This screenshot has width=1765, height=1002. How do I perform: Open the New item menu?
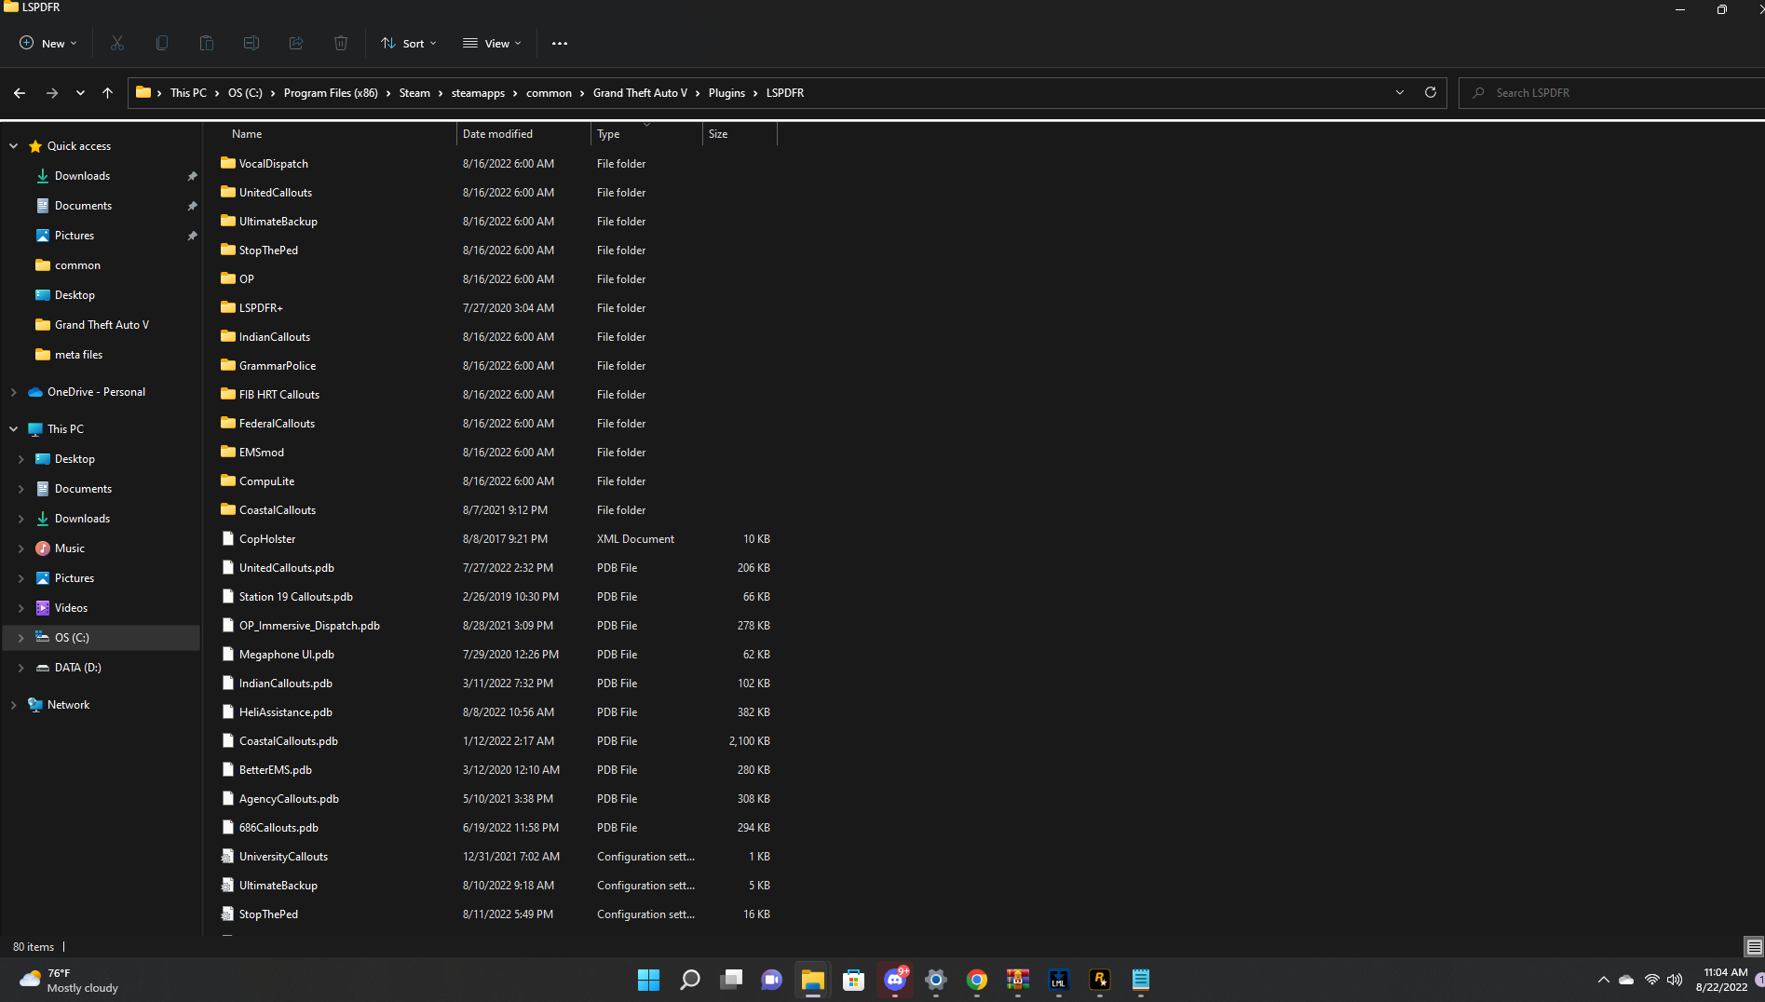[48, 43]
